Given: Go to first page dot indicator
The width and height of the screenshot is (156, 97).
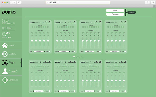Looking at the screenshot, I should pos(74,57).
